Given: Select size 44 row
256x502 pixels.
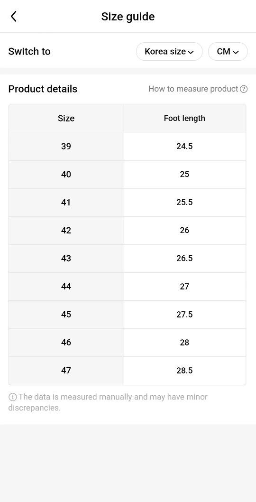Looking at the screenshot, I should click(127, 287).
